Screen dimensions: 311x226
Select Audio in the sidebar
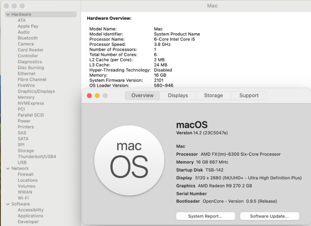[24, 32]
